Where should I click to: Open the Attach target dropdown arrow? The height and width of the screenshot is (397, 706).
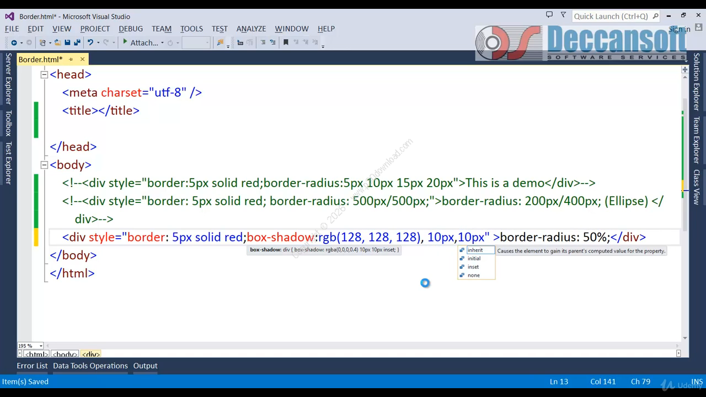(x=162, y=42)
